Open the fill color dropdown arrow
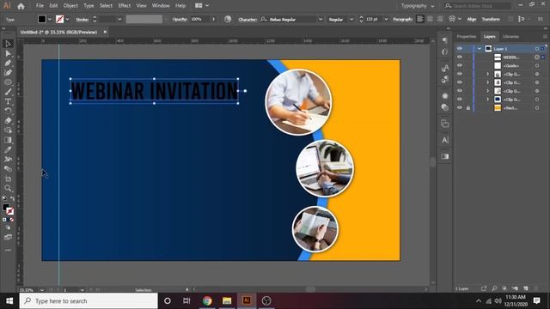 [50, 19]
